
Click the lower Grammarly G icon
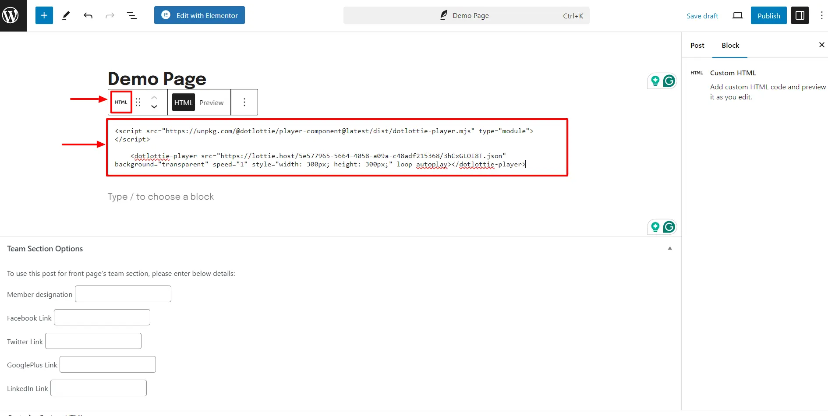(669, 227)
